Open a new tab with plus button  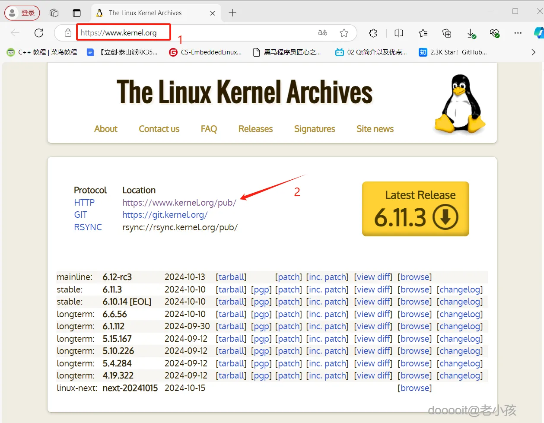232,13
